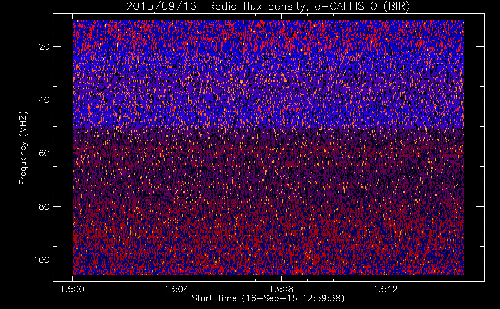The width and height of the screenshot is (500, 309).
Task: Click the '100' frequency tick label
Action: pos(42,260)
